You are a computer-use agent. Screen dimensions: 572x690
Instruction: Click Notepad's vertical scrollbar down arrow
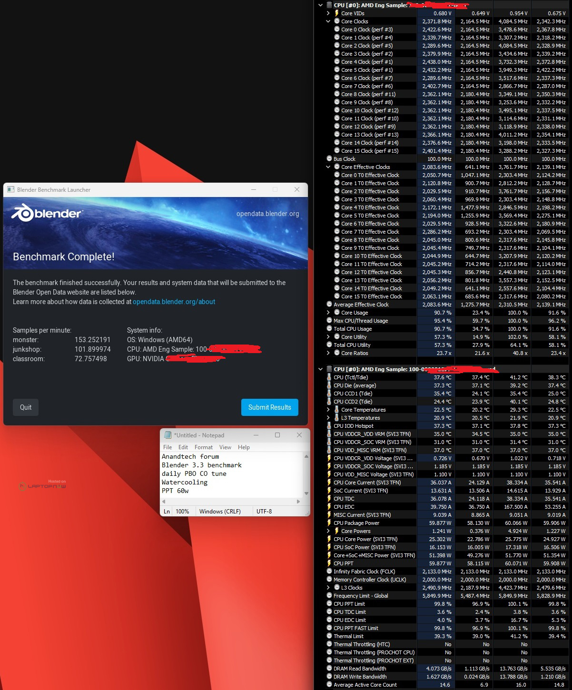pyautogui.click(x=306, y=493)
